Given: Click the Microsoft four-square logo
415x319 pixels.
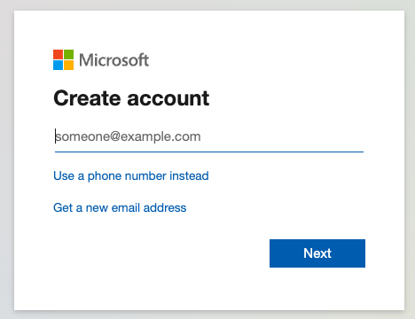Looking at the screenshot, I should (x=63, y=59).
